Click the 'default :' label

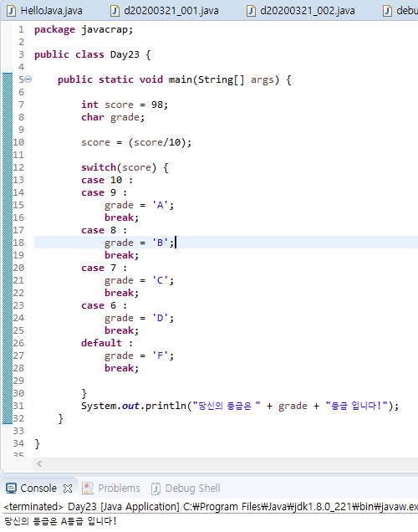click(107, 343)
